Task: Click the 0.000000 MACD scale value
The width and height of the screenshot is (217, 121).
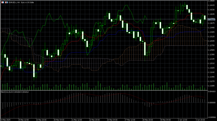Action: 212,103
